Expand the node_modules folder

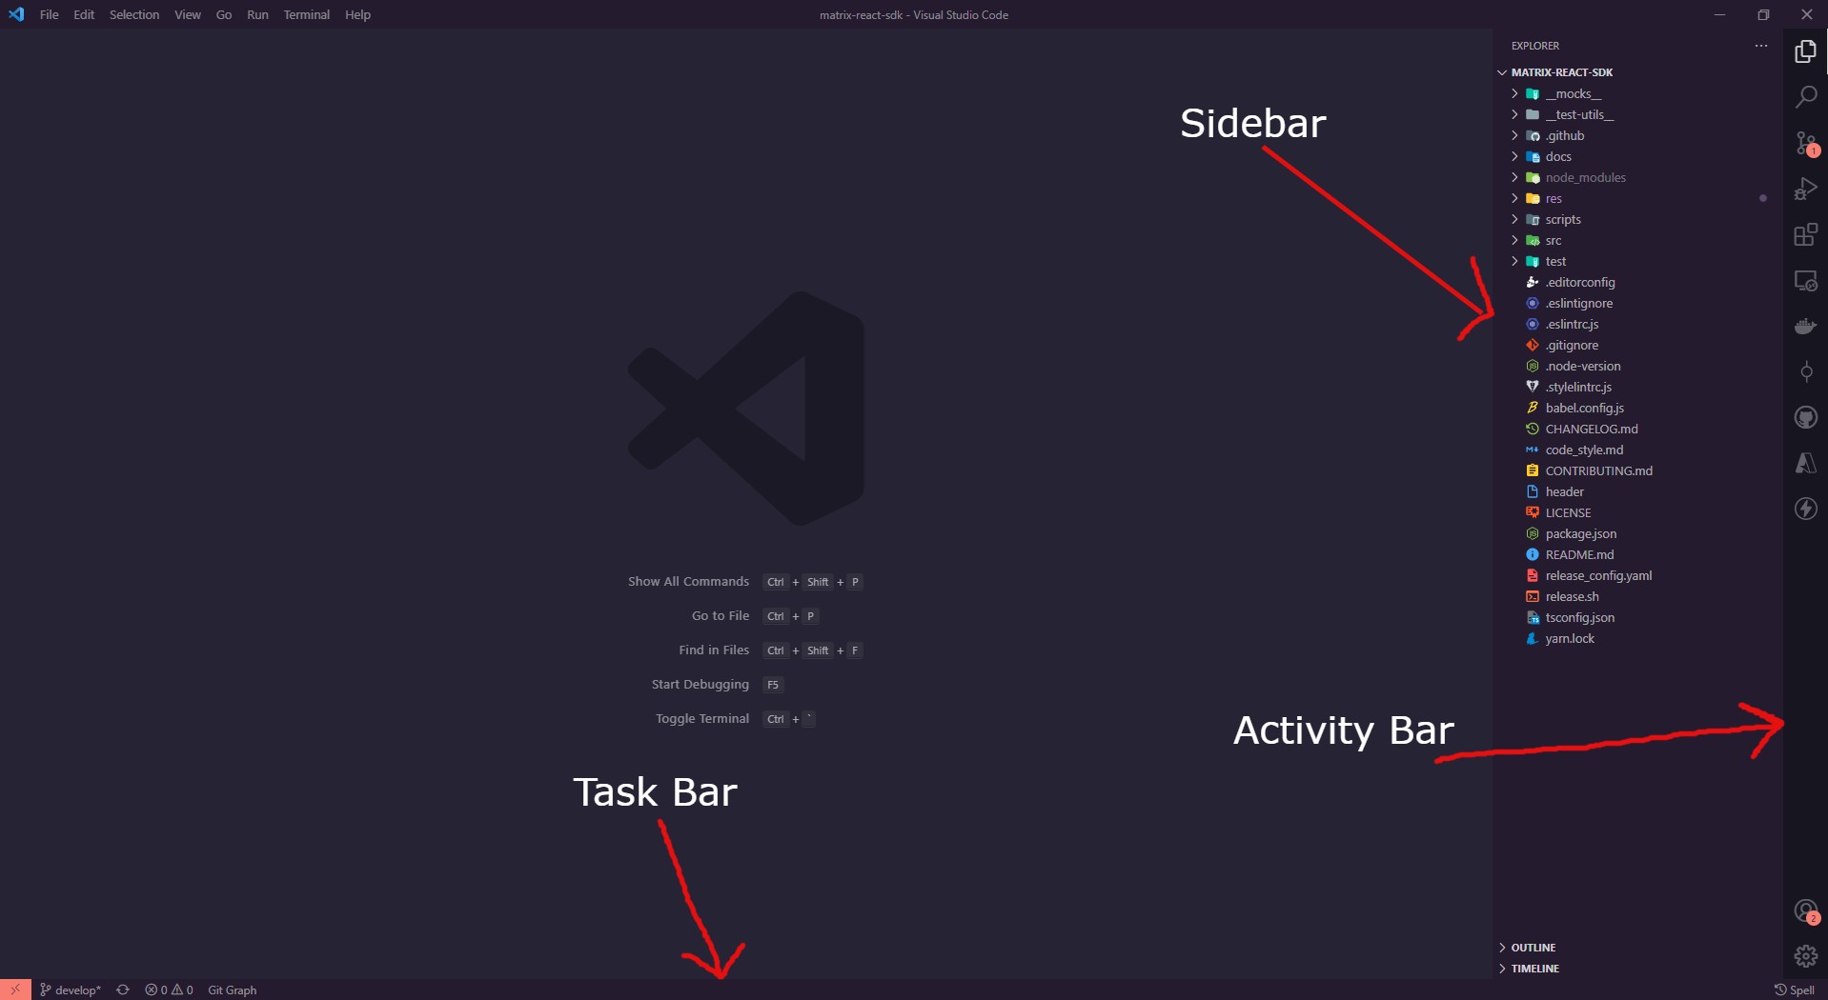tap(1637, 177)
